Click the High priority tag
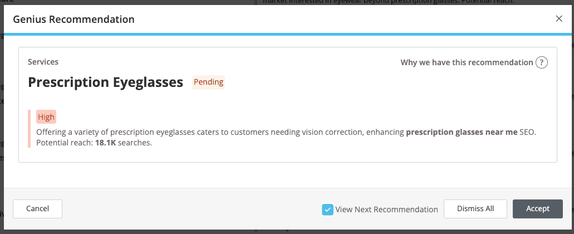 pos(46,117)
